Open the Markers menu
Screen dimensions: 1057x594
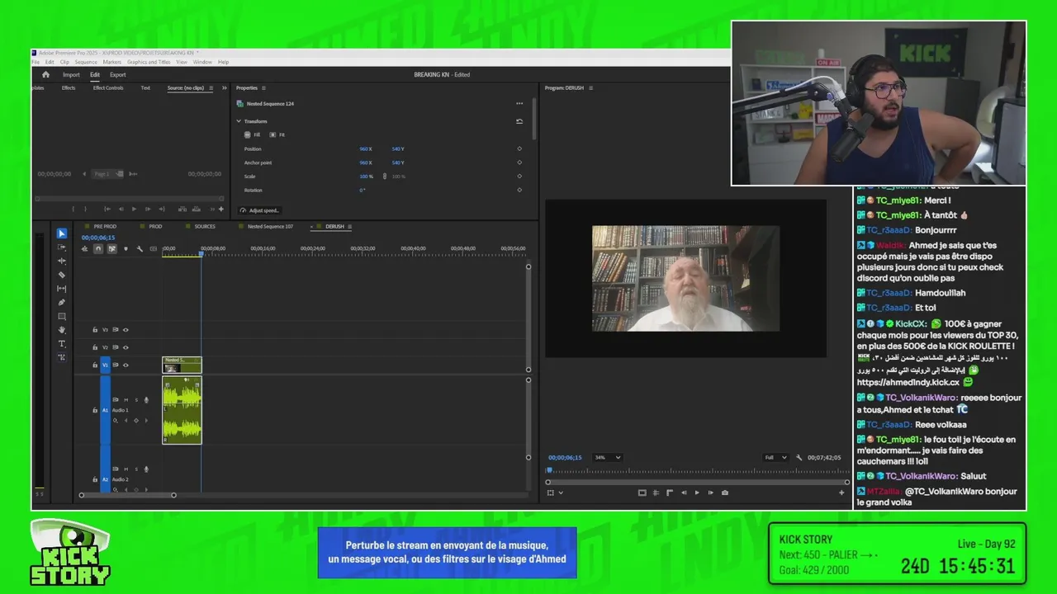[x=112, y=62]
